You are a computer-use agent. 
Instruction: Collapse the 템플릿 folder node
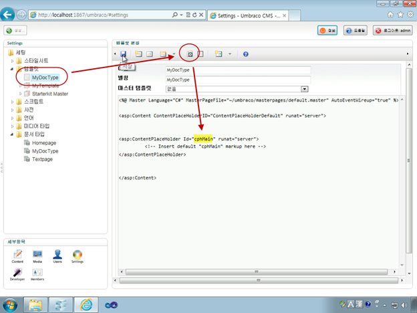pyautogui.click(x=12, y=69)
